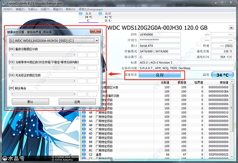
Task: Click the right arrow of the [05] slider
Action: [74, 55]
